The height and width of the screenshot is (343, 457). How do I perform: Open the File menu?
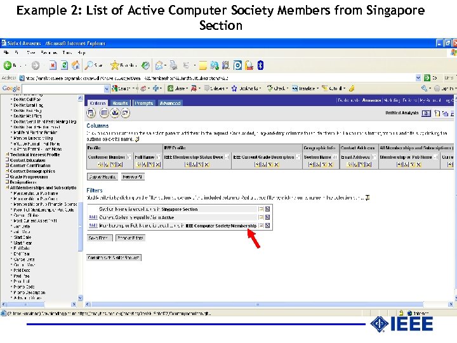(6, 53)
